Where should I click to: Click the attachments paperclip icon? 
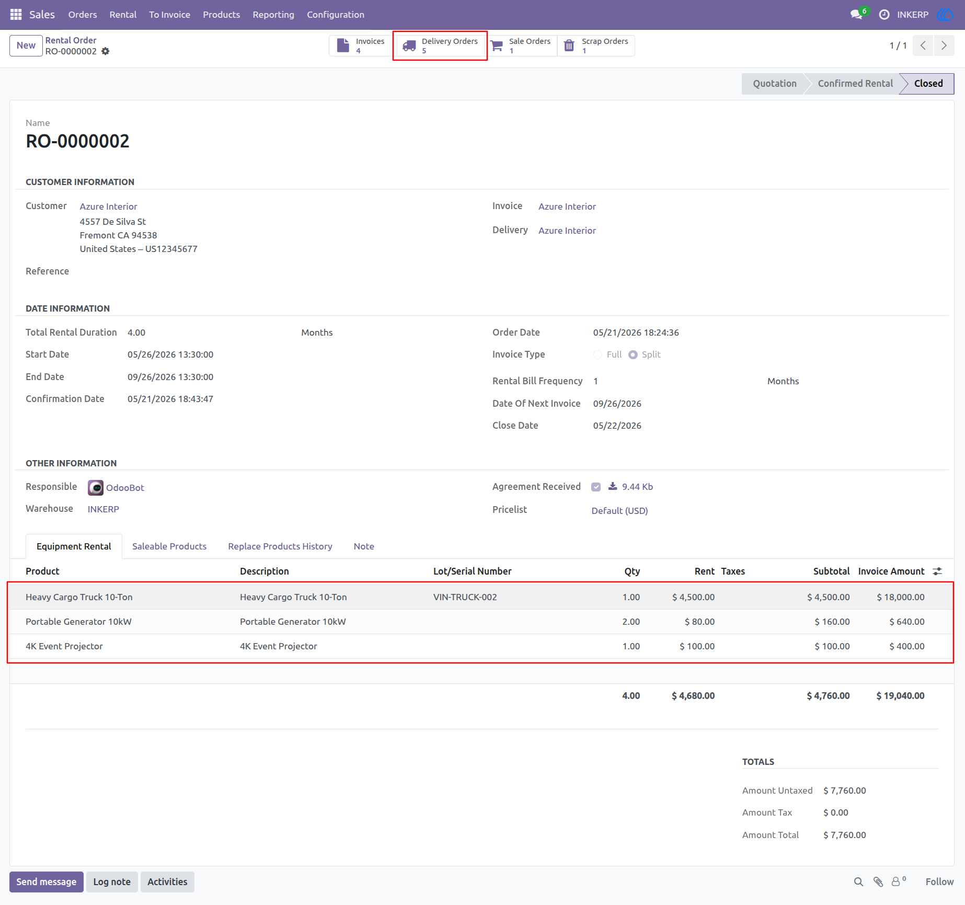[x=878, y=882]
